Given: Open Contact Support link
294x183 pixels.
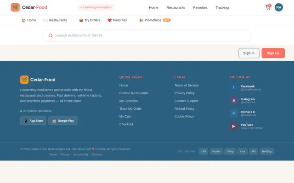Looking at the screenshot, I should pos(186,101).
